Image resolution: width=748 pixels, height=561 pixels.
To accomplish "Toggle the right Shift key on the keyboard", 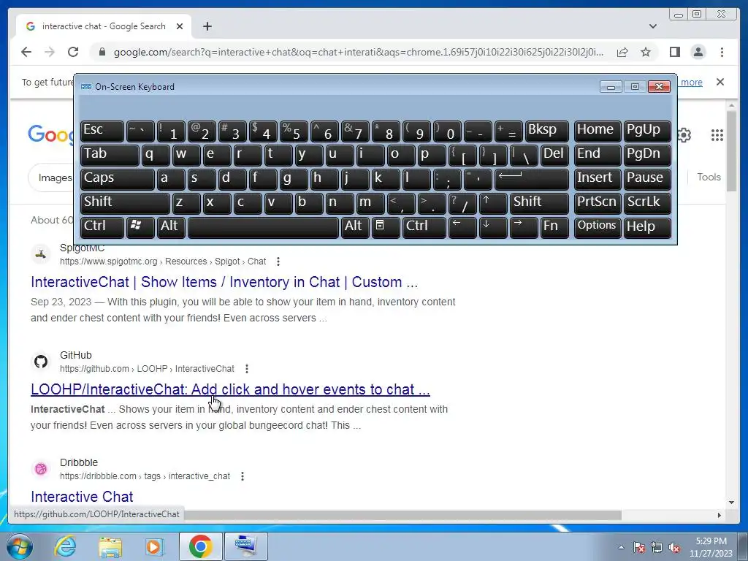I will pos(539,203).
